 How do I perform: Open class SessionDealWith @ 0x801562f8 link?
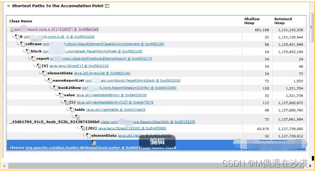(x=148, y=122)
